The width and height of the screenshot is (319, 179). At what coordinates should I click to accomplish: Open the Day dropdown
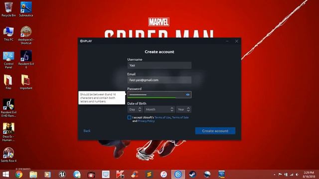click(x=135, y=109)
